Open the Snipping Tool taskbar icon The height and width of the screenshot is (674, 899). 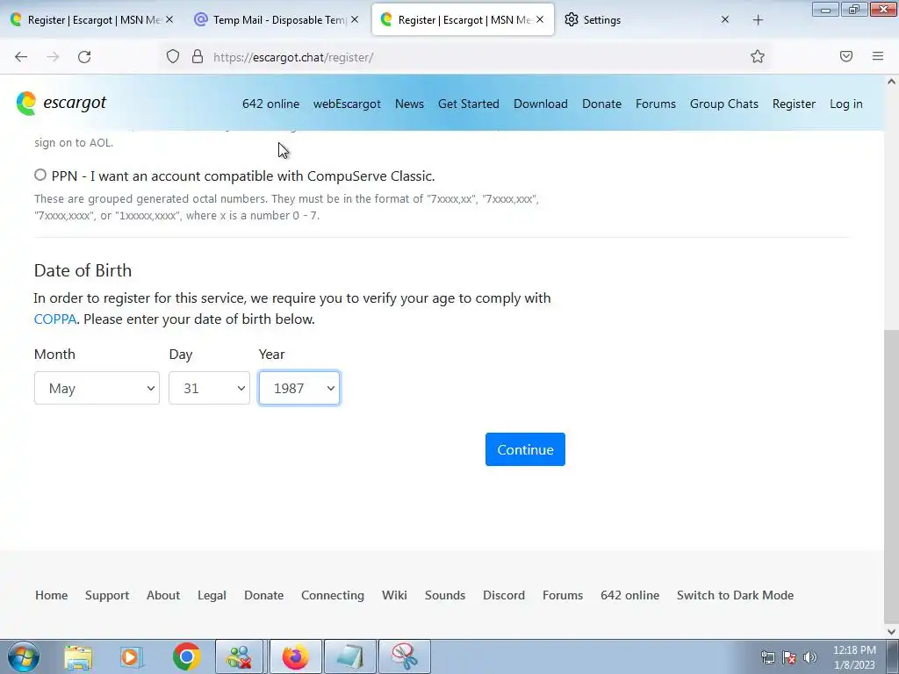[x=405, y=656]
